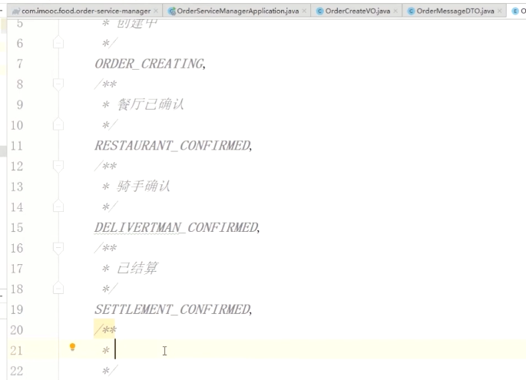Click the OrderServiceManagerApplication.java file icon
This screenshot has height=380, width=526.
[x=172, y=12]
